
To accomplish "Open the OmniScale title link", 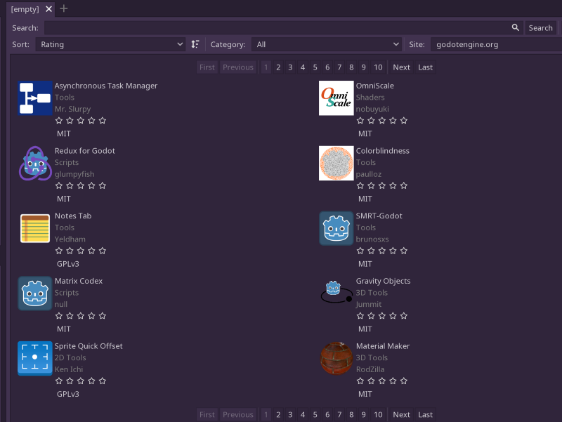I will (375, 86).
